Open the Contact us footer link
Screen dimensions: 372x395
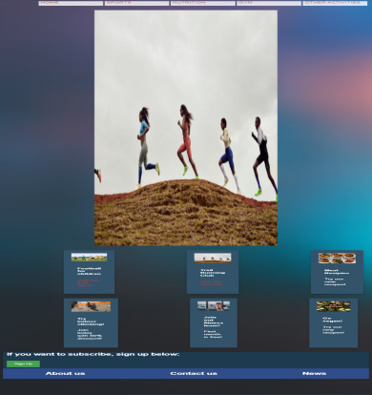coord(194,373)
